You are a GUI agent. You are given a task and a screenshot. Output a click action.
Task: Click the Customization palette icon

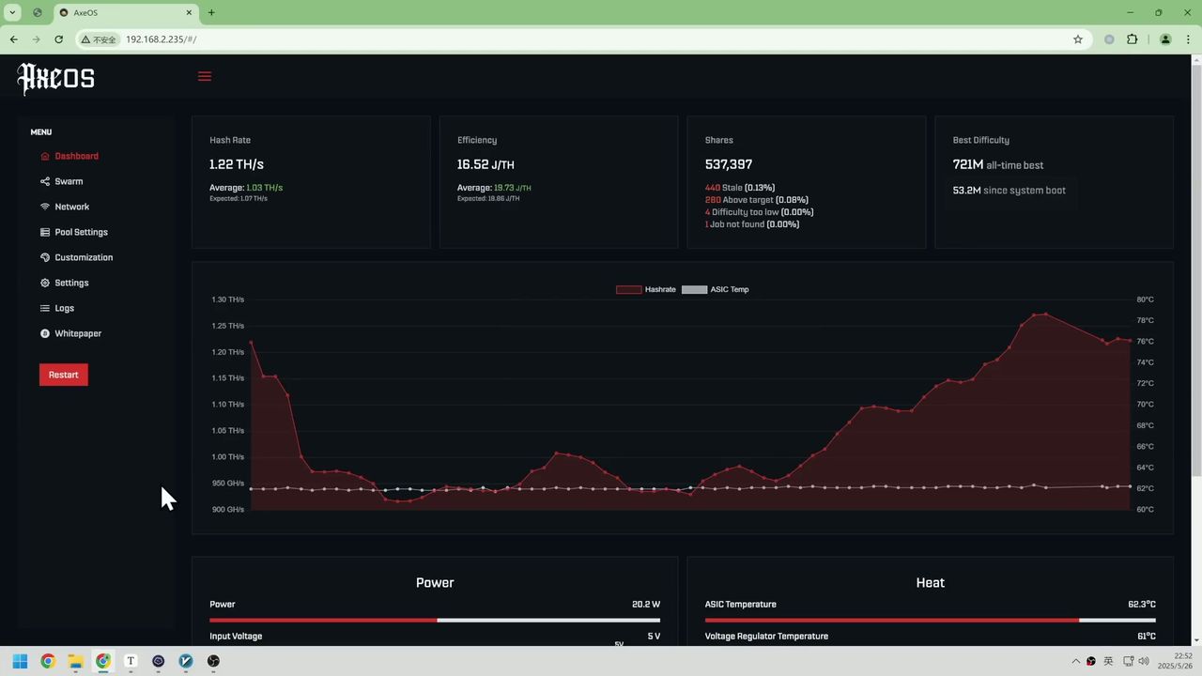pyautogui.click(x=45, y=257)
